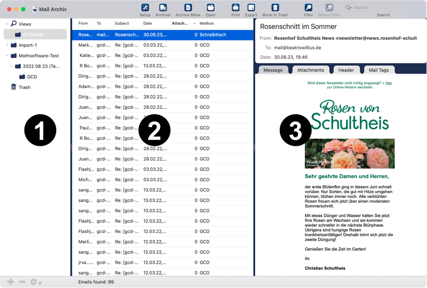
Task: Select the Trash item in the sidebar
Action: click(x=24, y=87)
